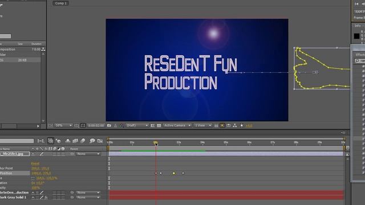Click the Effects panel search field
Viewport: 365px width, 205px height.
coord(360,61)
